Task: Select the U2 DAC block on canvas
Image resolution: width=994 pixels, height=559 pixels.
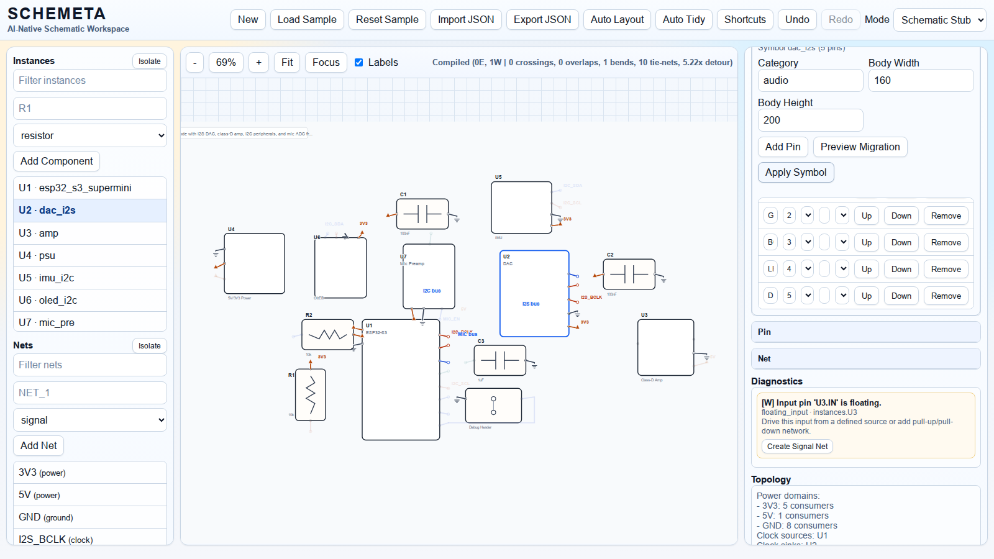Action: click(534, 293)
